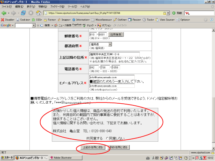Click the Google toolbar オプション icon
Screen dimensions: 215x161
(x=99, y=26)
